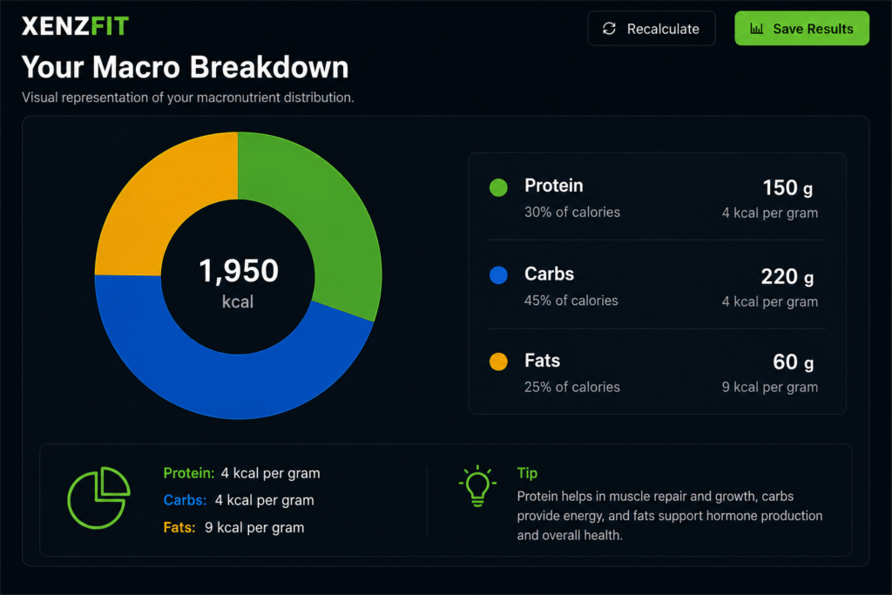Click the green pie chart icon
The width and height of the screenshot is (892, 595).
pyautogui.click(x=99, y=497)
